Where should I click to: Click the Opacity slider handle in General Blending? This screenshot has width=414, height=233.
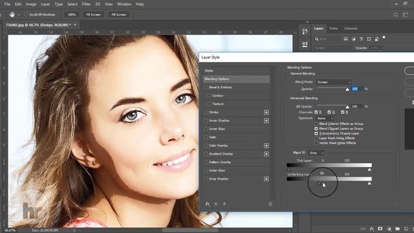347,89
